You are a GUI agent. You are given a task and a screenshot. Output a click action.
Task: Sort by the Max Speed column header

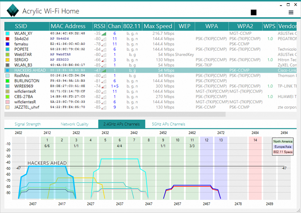(x=158, y=26)
